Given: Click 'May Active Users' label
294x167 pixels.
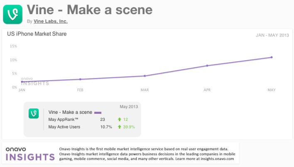Looking at the screenshot, I should click(64, 127).
